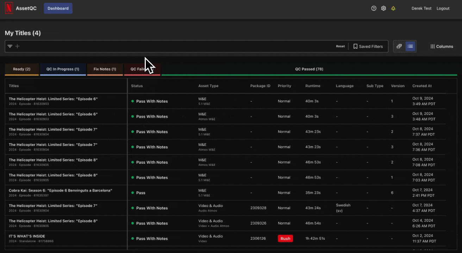Select the QC Passed (78) tab

click(309, 69)
